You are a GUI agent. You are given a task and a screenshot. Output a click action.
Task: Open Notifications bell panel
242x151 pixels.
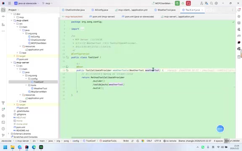[x=239, y=10]
